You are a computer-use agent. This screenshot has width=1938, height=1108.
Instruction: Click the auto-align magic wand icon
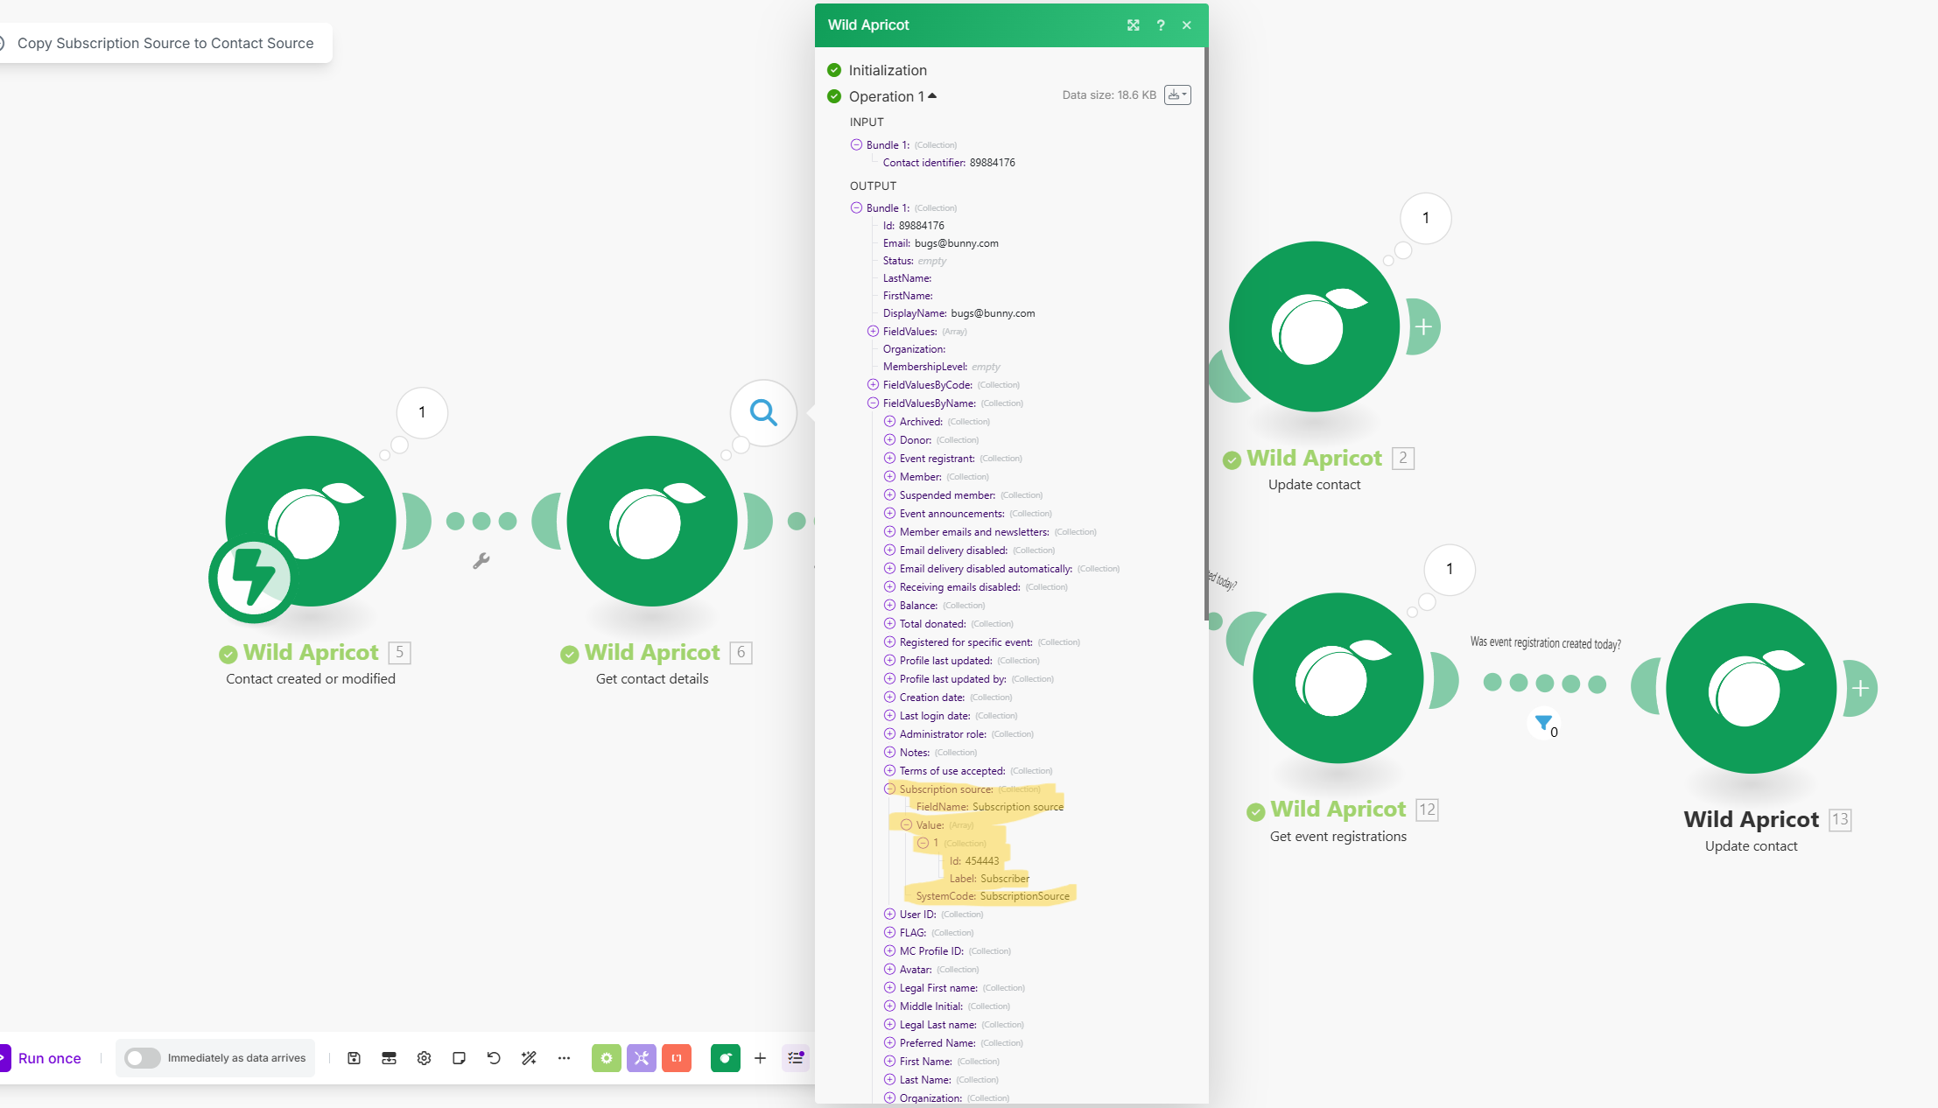[529, 1058]
